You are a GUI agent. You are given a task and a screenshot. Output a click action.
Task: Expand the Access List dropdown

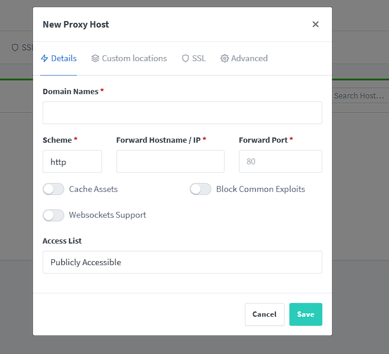[x=182, y=262]
